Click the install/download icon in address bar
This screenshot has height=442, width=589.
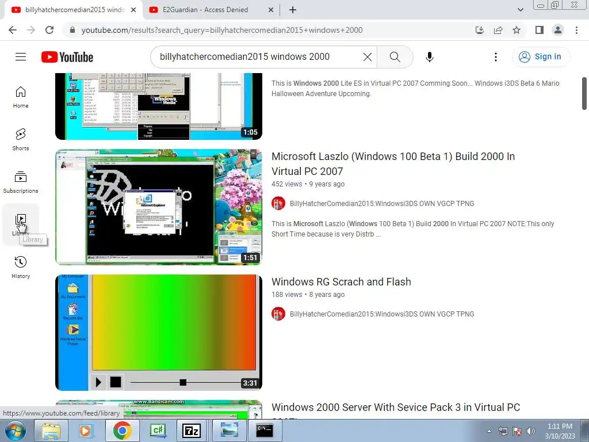click(x=480, y=30)
